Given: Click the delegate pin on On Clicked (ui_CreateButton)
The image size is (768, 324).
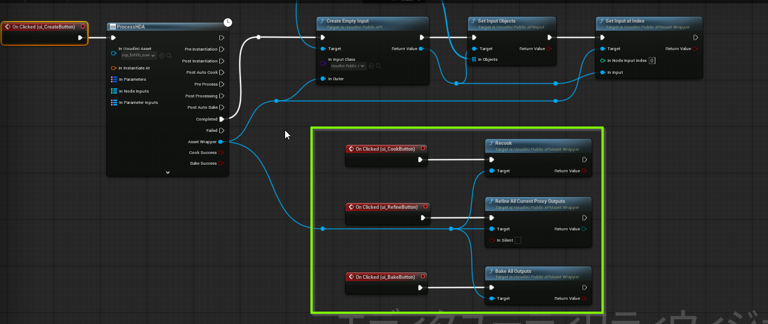Looking at the screenshot, I should pyautogui.click(x=82, y=26).
